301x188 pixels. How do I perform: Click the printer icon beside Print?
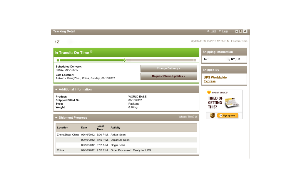tap(208, 31)
